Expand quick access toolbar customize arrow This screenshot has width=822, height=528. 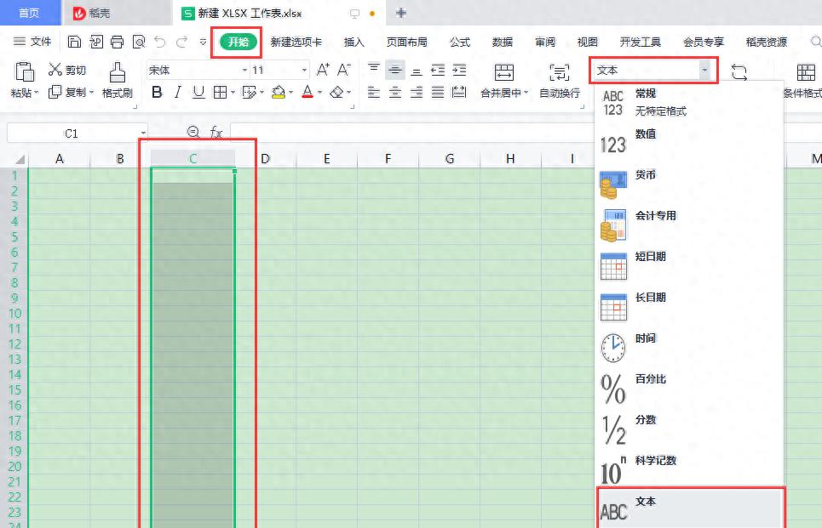pyautogui.click(x=203, y=42)
